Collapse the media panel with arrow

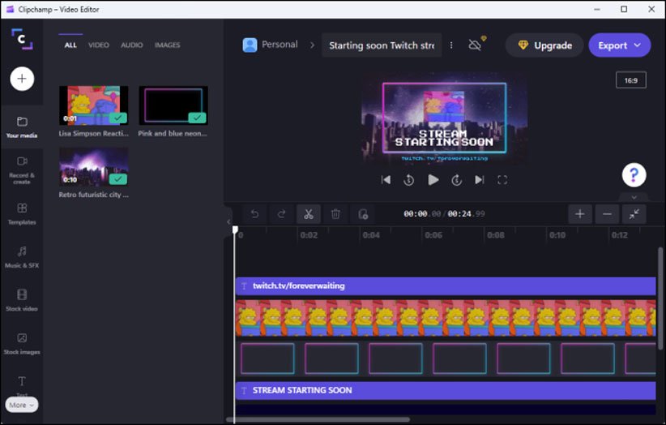click(228, 221)
